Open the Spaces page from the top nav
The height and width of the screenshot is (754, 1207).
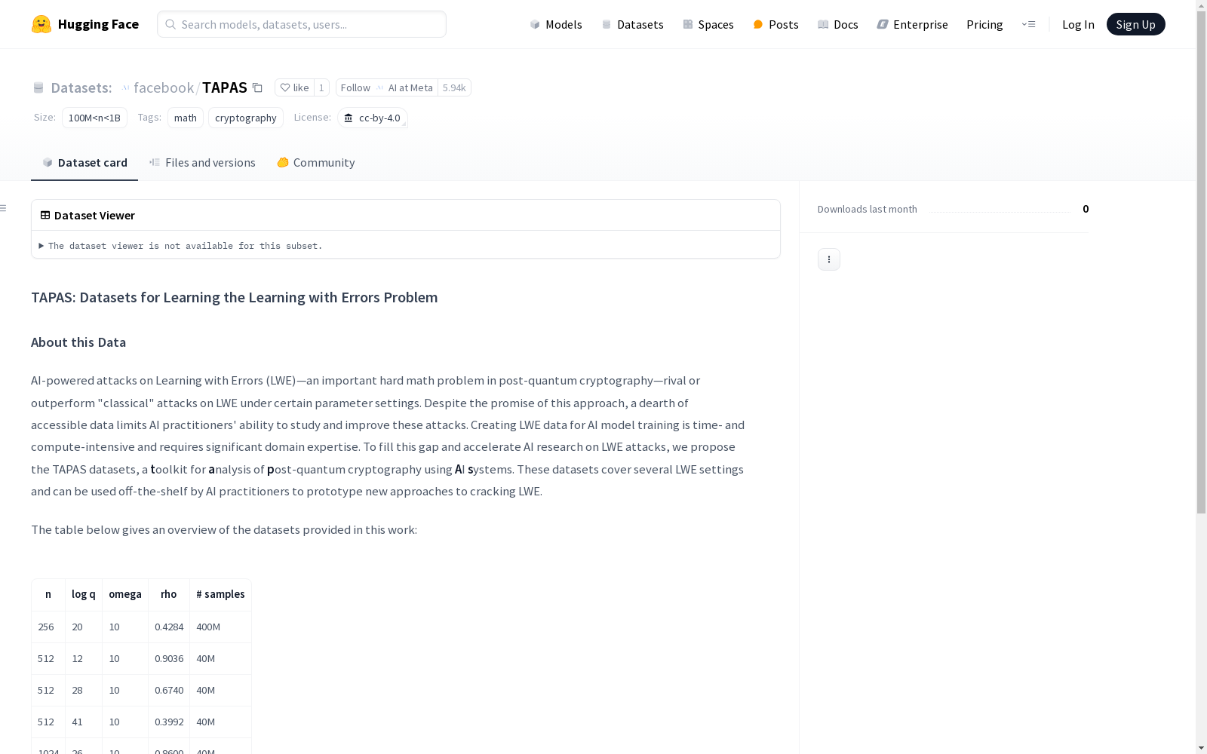click(x=708, y=24)
